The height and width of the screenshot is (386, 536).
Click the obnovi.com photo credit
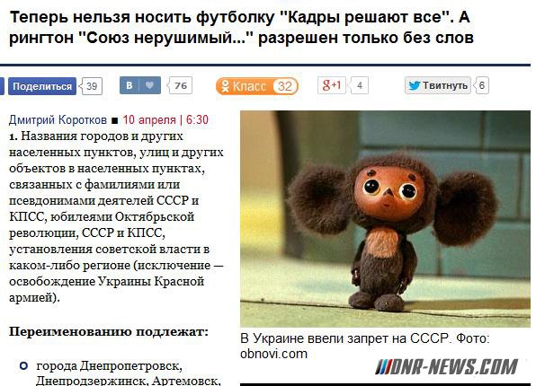273,354
